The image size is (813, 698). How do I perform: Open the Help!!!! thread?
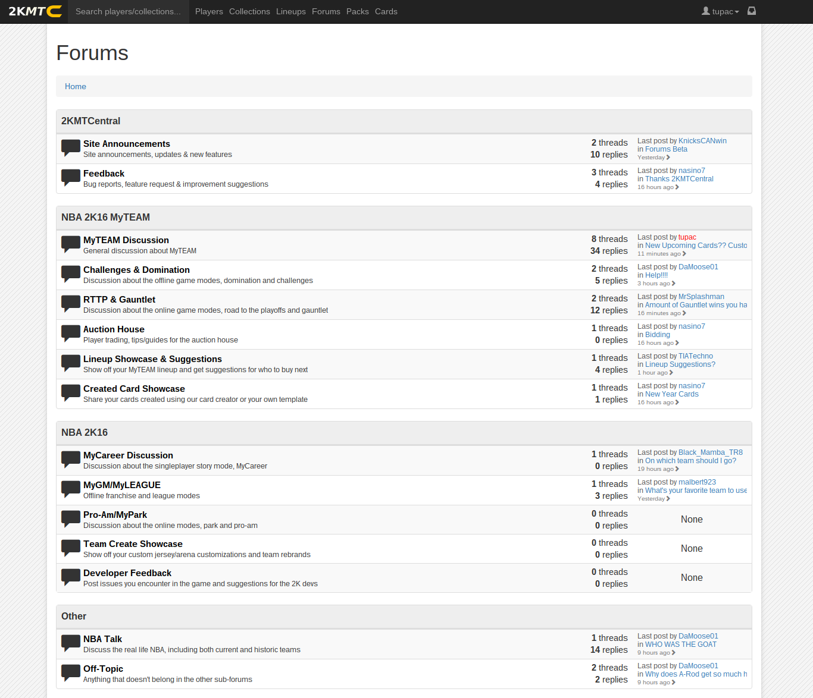[656, 275]
